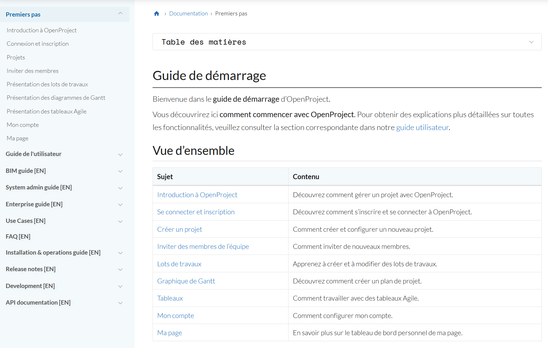Image resolution: width=548 pixels, height=348 pixels.
Task: Expand the Guide de l'utilisateur section
Action: [x=120, y=154]
